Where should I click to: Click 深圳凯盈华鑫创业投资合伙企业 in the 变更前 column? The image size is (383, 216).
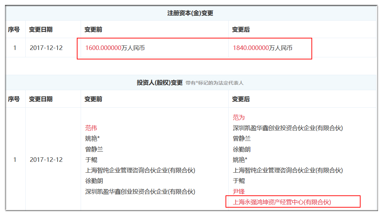tap(140, 192)
